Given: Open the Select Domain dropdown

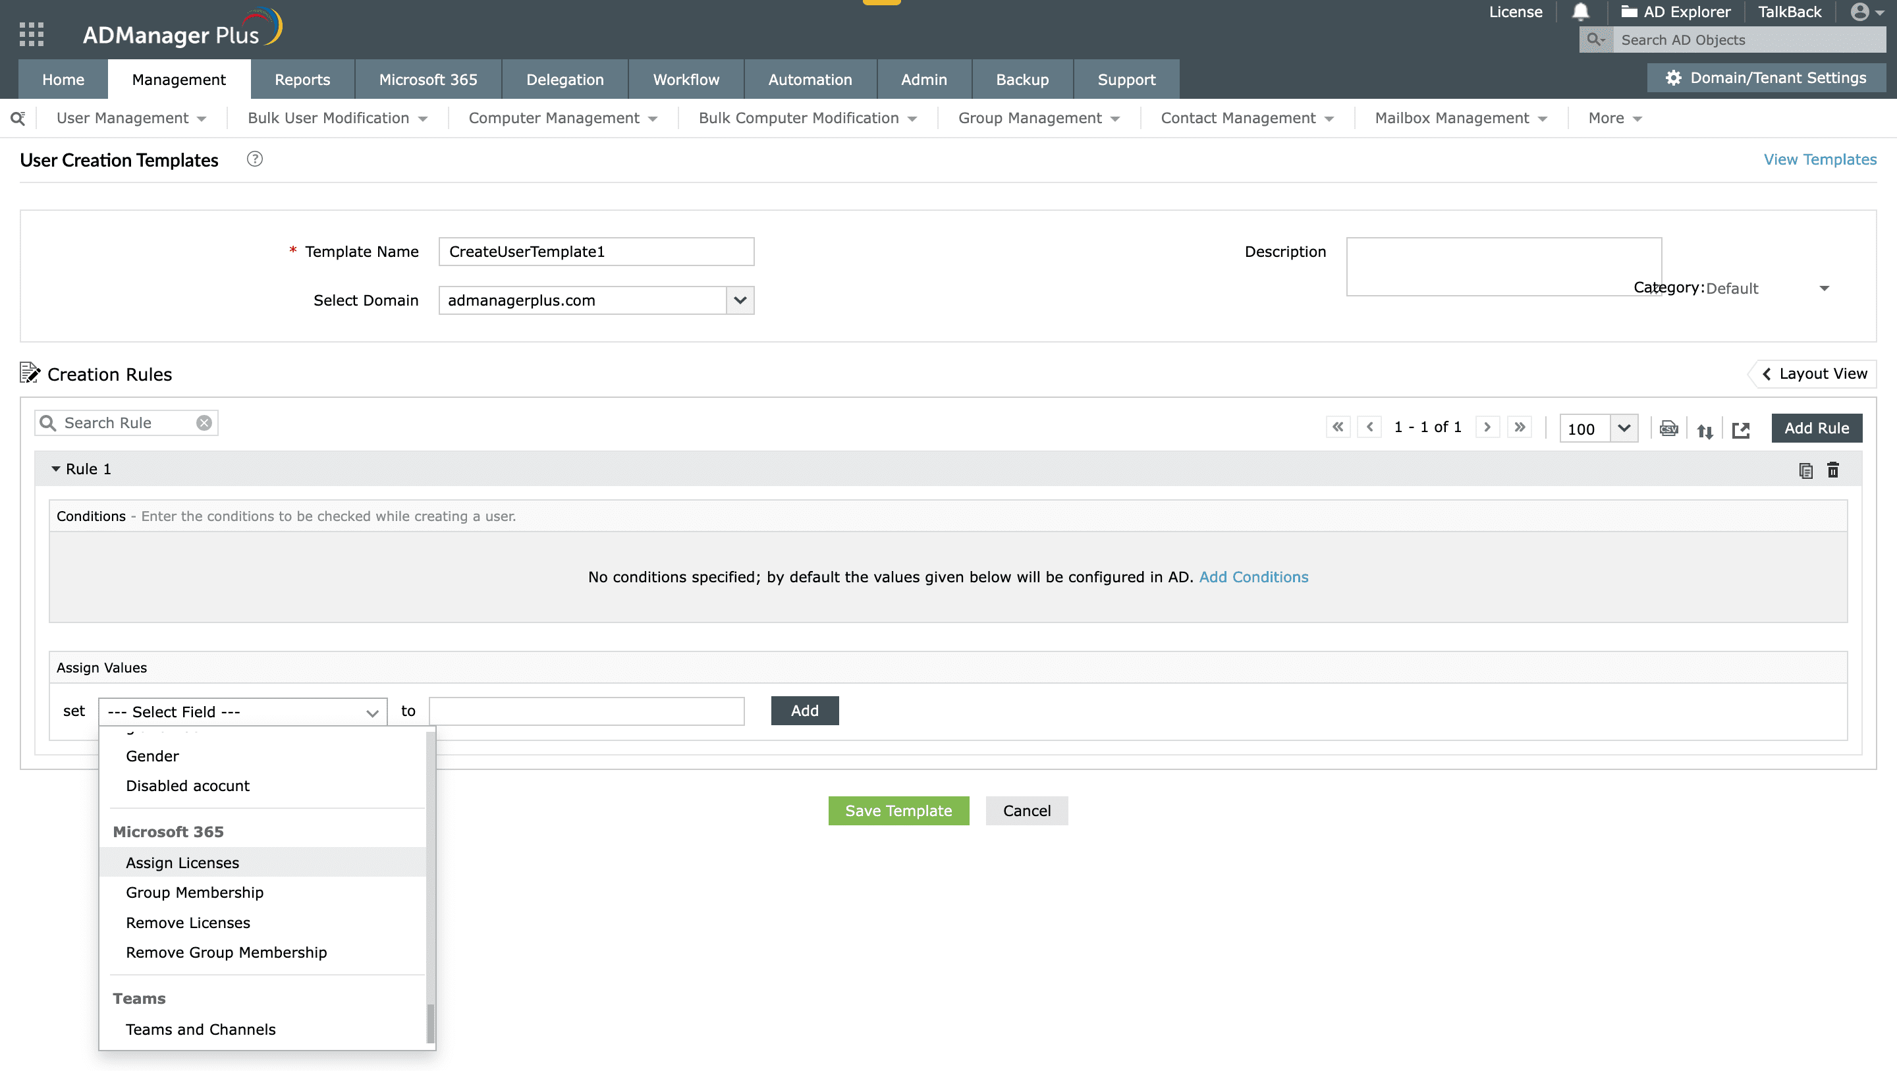Looking at the screenshot, I should (x=740, y=300).
